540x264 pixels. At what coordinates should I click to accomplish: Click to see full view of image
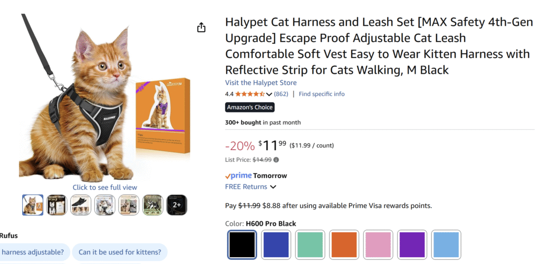coord(104,187)
